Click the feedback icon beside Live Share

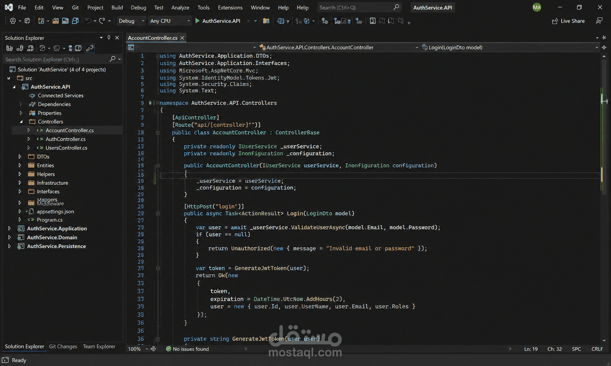click(599, 21)
